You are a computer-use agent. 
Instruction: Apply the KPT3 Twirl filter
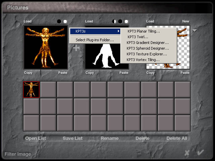point(138,37)
